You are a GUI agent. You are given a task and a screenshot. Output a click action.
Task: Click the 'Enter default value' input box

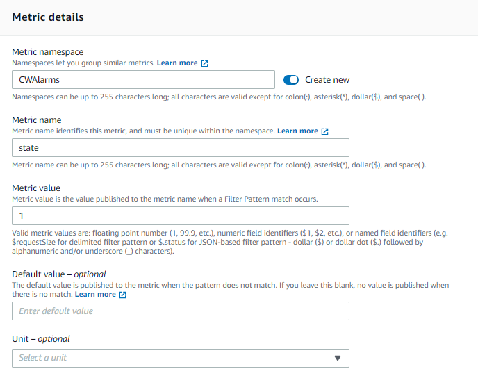(x=180, y=311)
